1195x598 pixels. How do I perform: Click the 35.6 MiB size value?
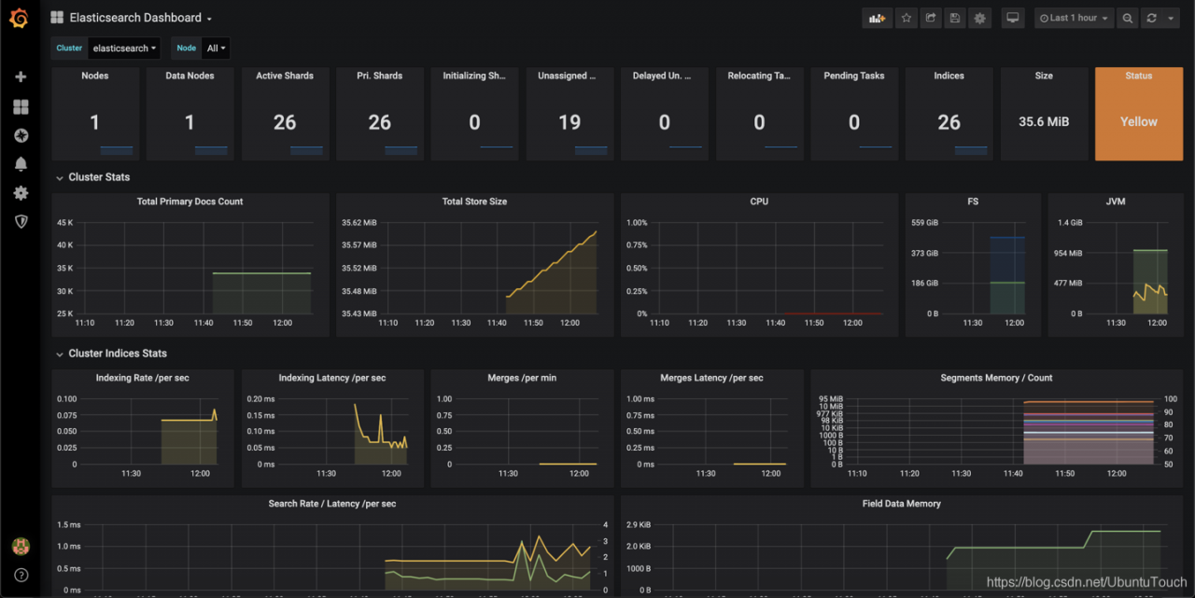pos(1044,121)
